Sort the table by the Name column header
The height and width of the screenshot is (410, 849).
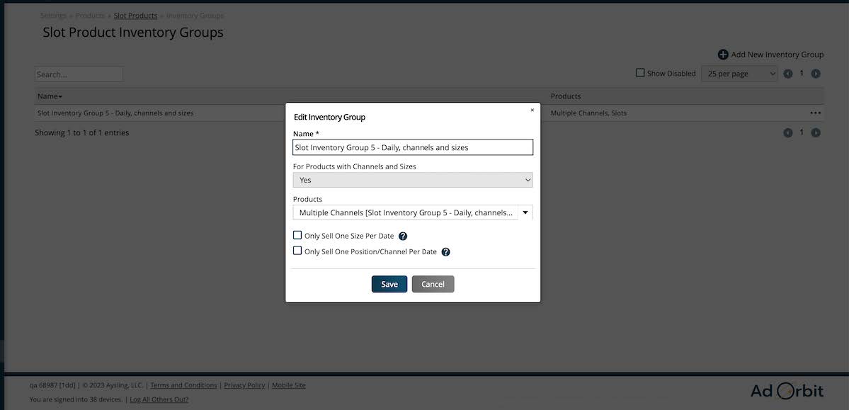pos(50,96)
